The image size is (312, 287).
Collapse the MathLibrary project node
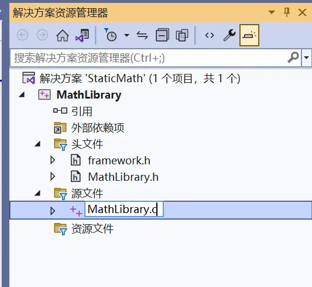pos(22,94)
